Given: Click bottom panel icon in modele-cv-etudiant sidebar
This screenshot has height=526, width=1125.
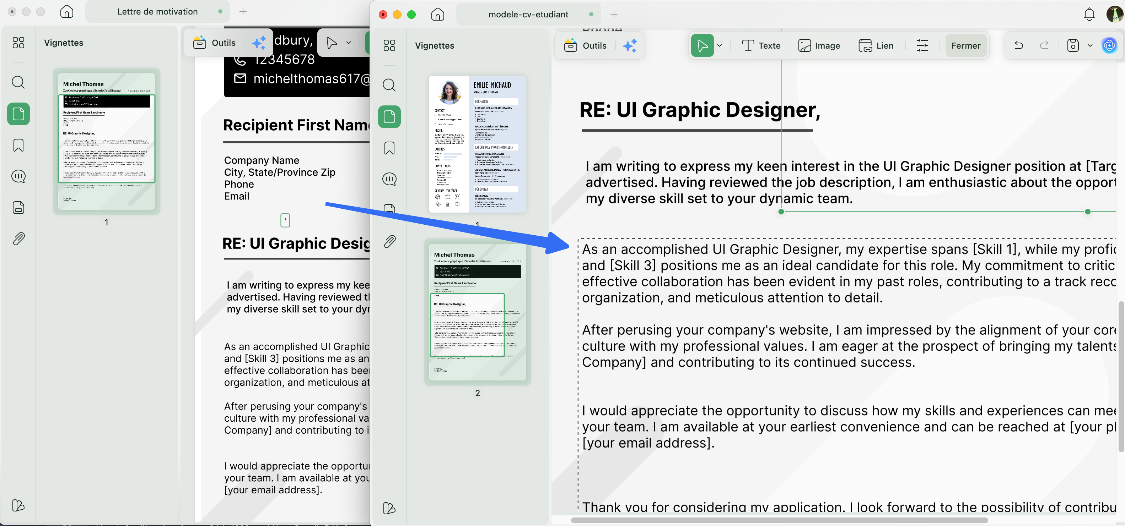Looking at the screenshot, I should (x=389, y=508).
